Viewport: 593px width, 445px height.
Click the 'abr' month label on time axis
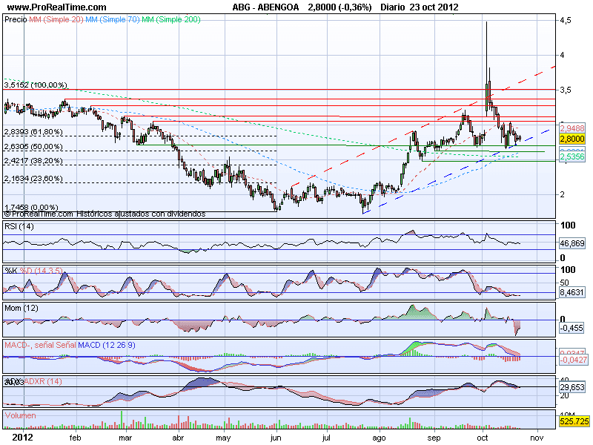click(x=178, y=438)
